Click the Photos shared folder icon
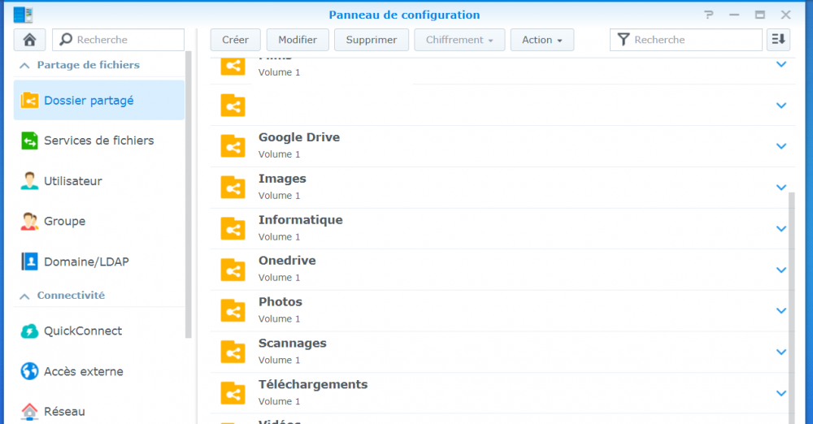 coord(233,310)
